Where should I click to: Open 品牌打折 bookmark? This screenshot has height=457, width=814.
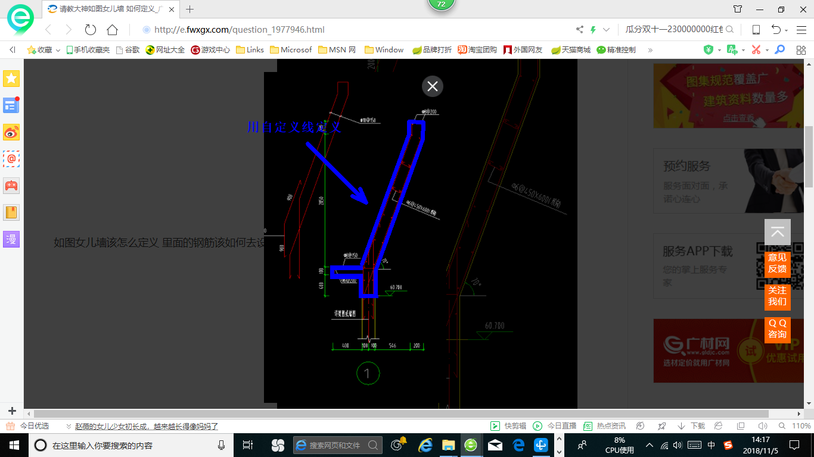[432, 50]
